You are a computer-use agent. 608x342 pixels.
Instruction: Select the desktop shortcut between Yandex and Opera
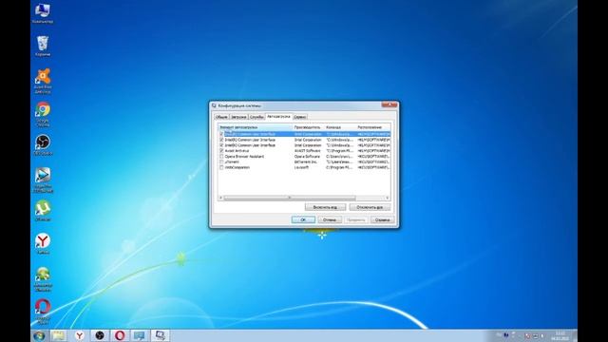pyautogui.click(x=43, y=278)
